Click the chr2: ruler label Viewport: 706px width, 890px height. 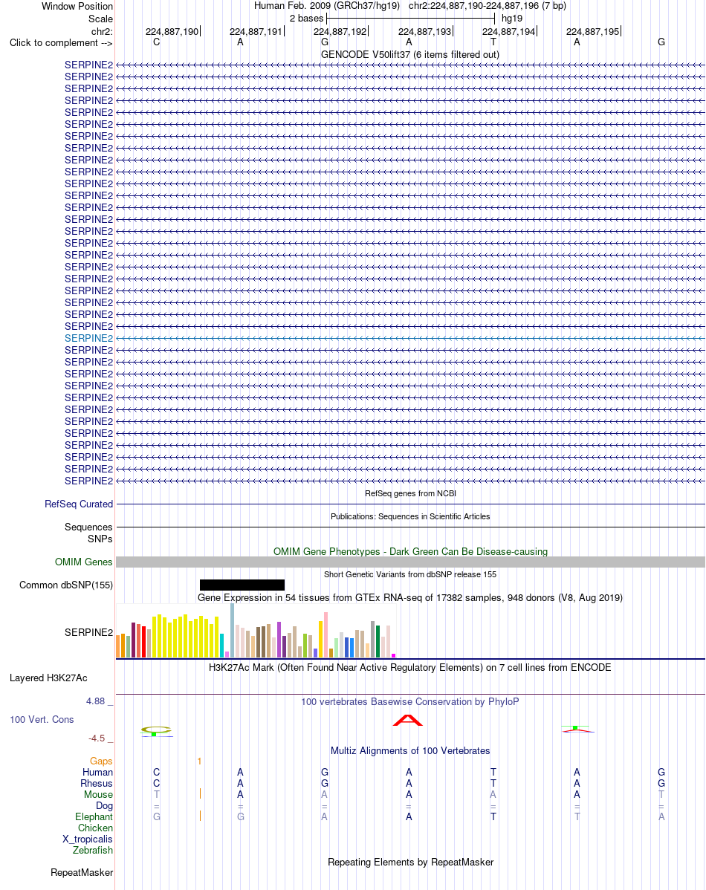[103, 31]
